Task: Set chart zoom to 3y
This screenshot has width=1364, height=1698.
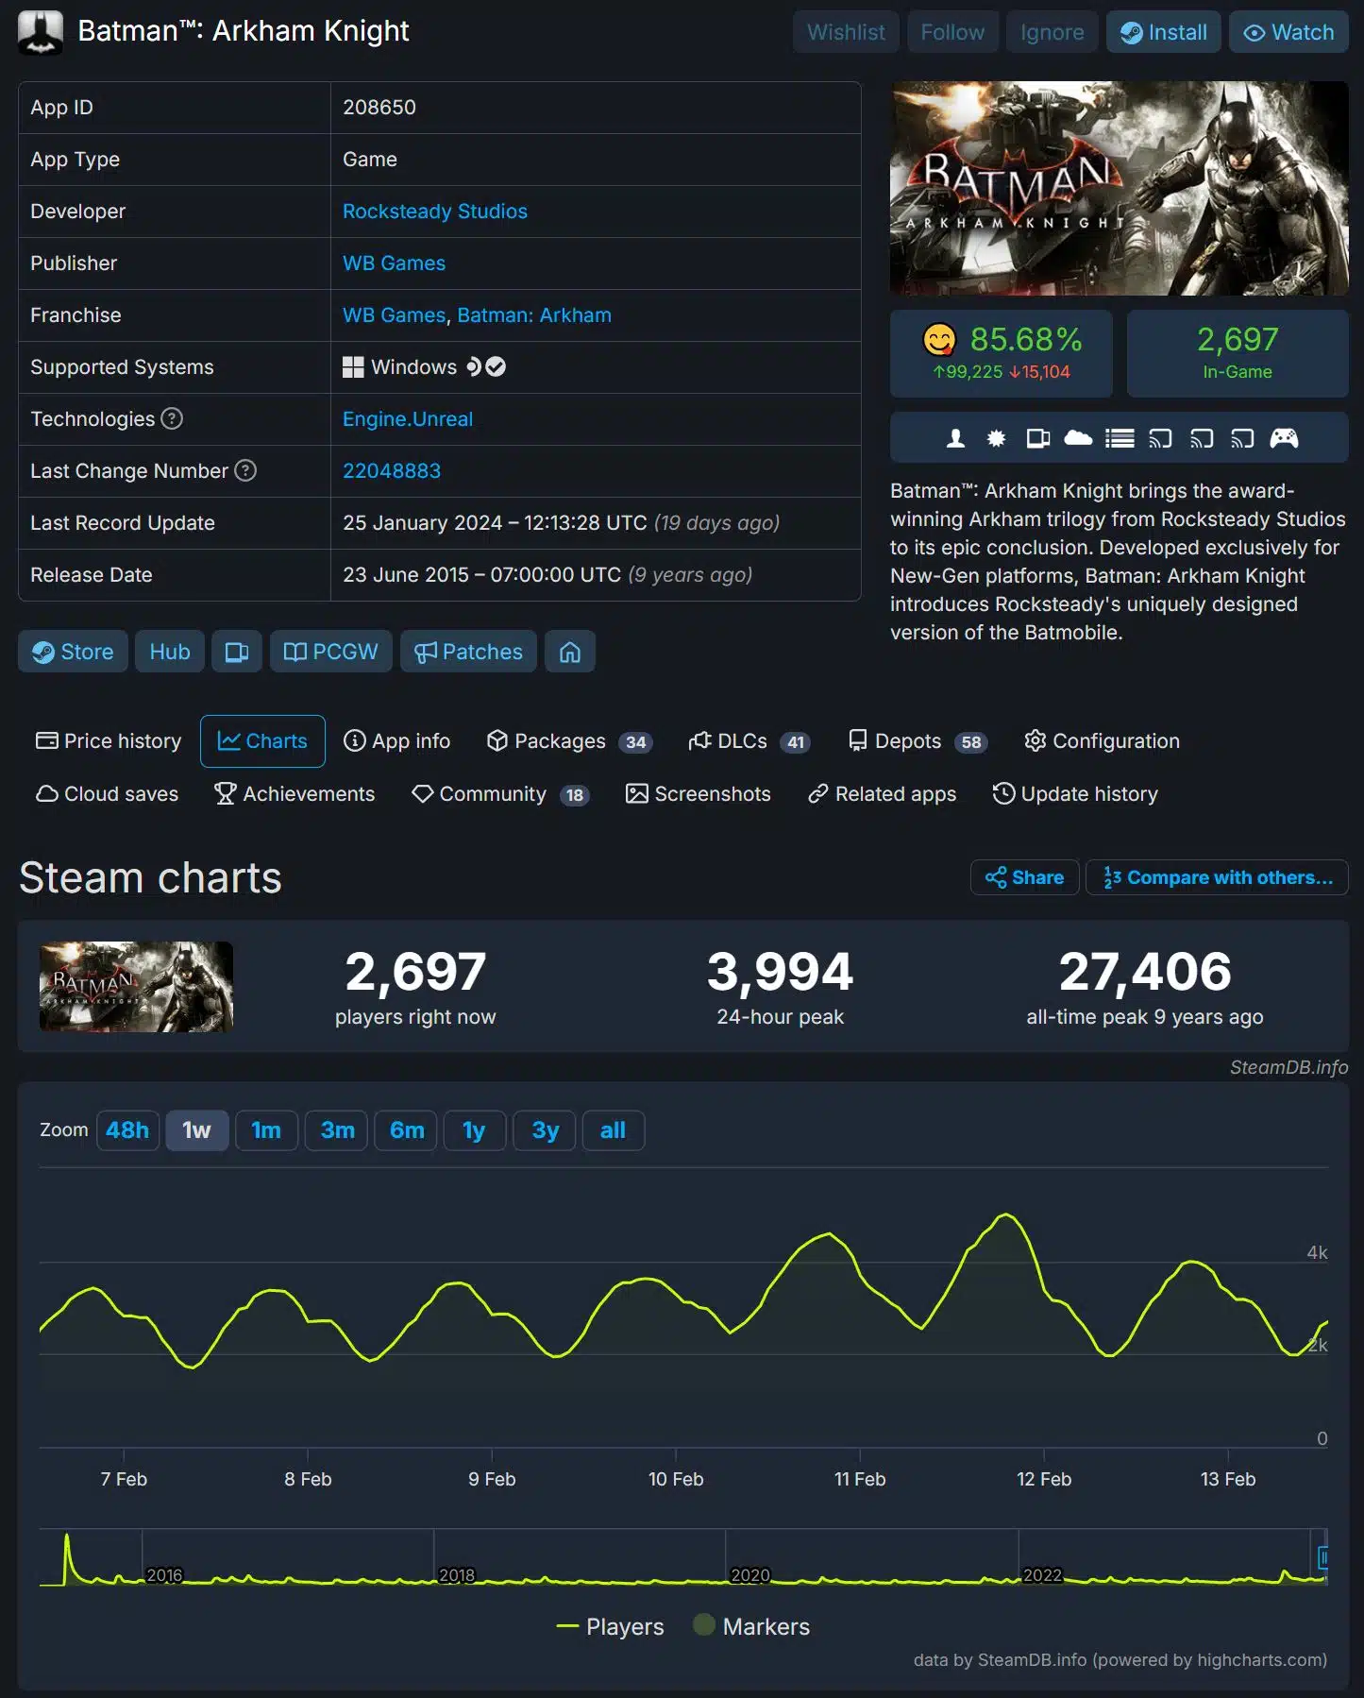Action: point(545,1130)
